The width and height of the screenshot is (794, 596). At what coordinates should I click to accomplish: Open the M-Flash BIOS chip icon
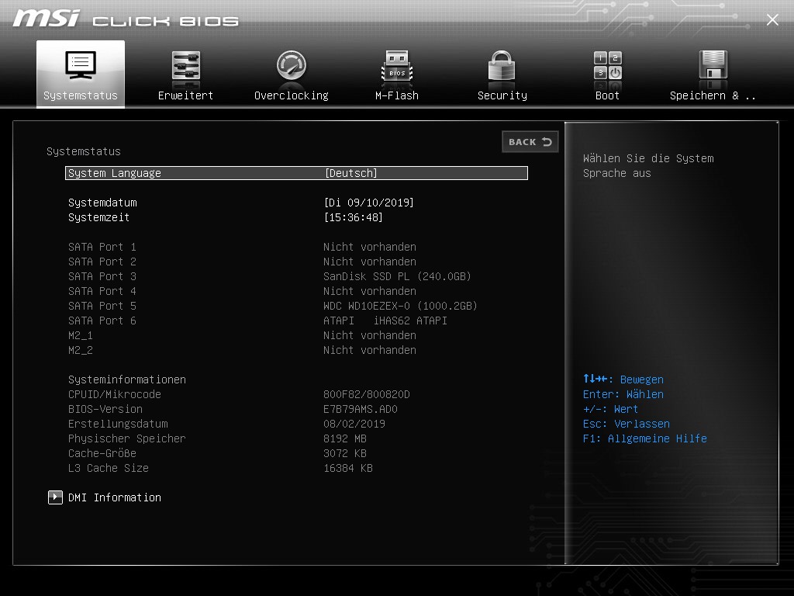pyautogui.click(x=397, y=66)
